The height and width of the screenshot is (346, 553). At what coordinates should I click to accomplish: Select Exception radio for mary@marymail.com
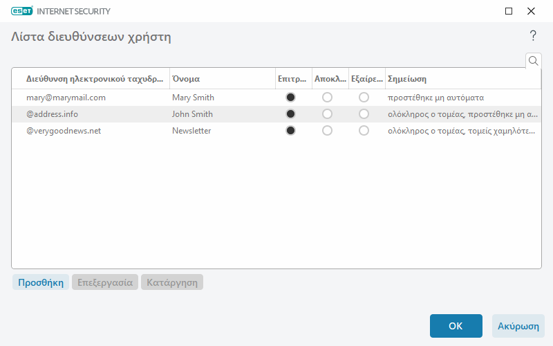pos(364,98)
